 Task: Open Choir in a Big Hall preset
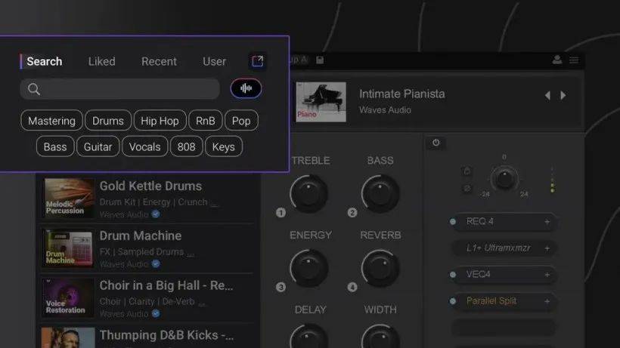pyautogui.click(x=147, y=297)
